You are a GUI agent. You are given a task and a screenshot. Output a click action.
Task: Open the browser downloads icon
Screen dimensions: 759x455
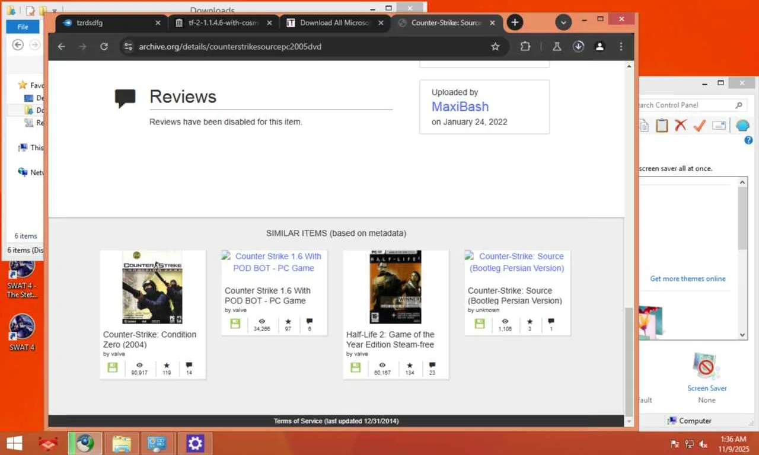click(579, 46)
